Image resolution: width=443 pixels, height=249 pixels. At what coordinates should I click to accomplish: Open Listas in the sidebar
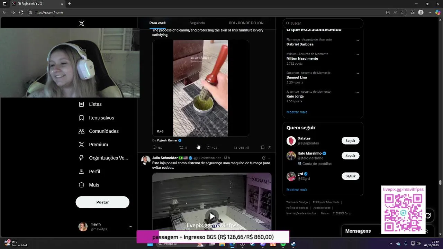[x=90, y=104]
